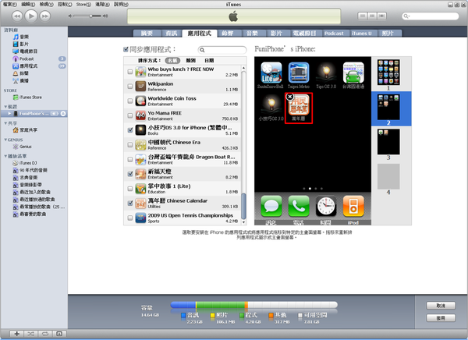Check the Yo Mama FREE checkbox
Image resolution: width=468 pixels, height=340 pixels.
coord(129,115)
